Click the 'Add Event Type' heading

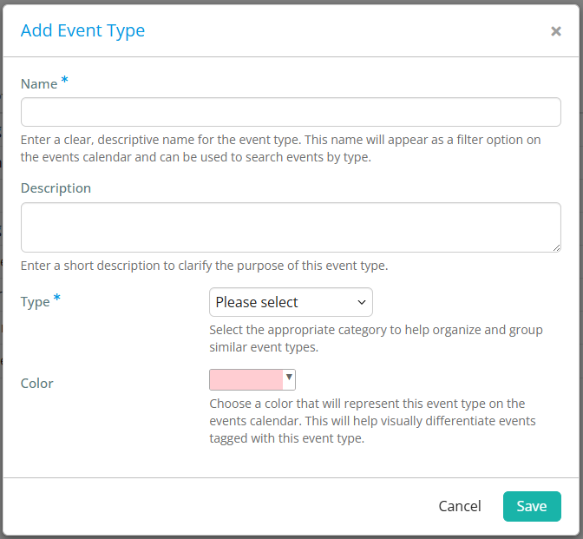(82, 31)
